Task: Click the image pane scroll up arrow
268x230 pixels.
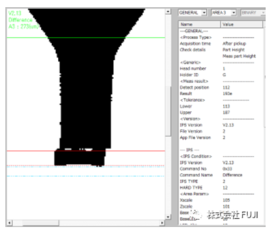Action: [168, 11]
